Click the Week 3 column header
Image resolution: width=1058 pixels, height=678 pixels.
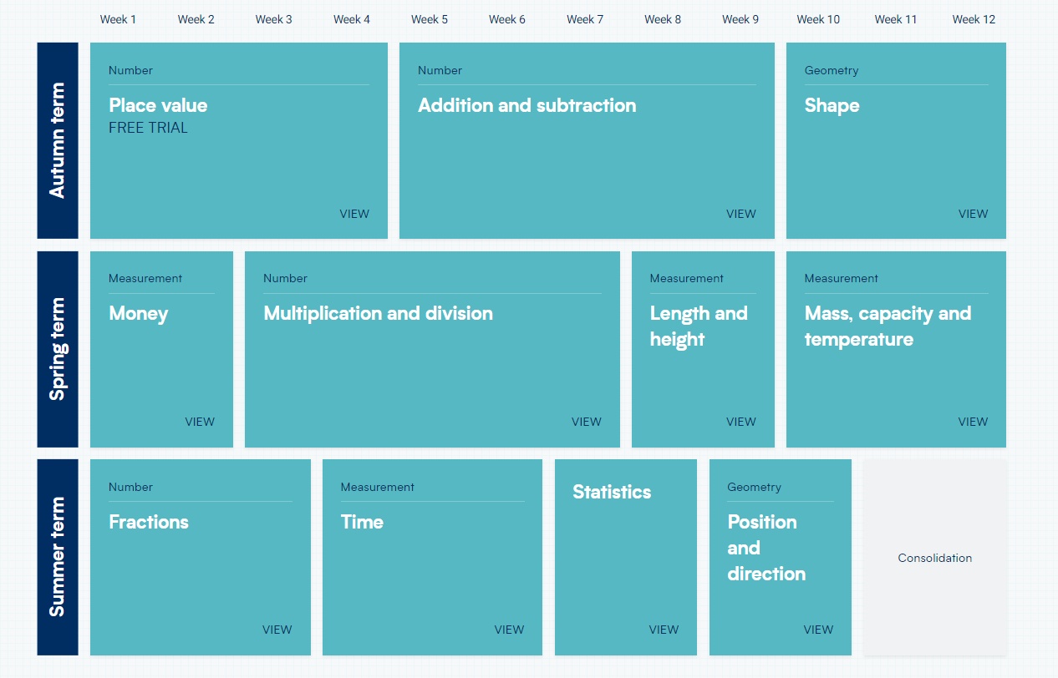tap(274, 19)
